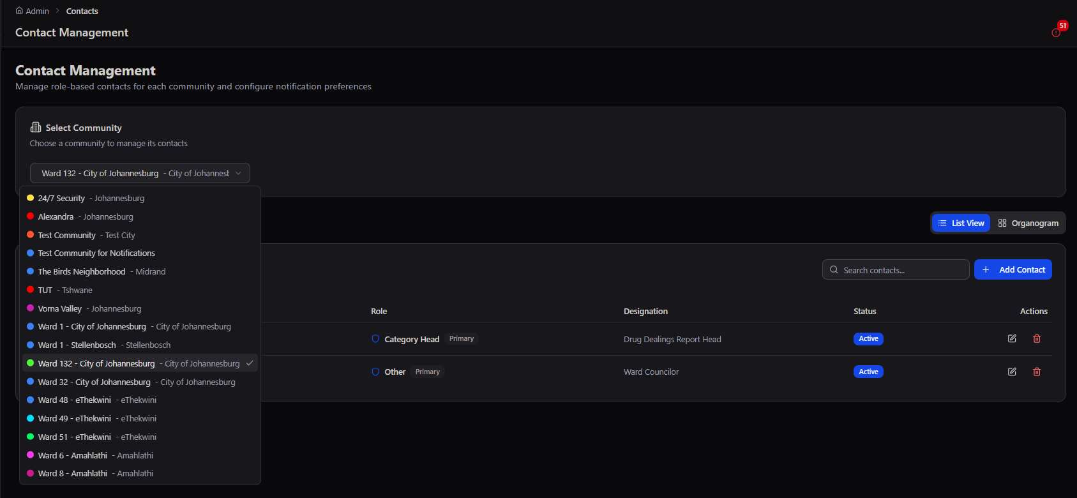The width and height of the screenshot is (1077, 498).
Task: Select Ward 132 - City of Johannesburg option
Action: pyautogui.click(x=140, y=363)
